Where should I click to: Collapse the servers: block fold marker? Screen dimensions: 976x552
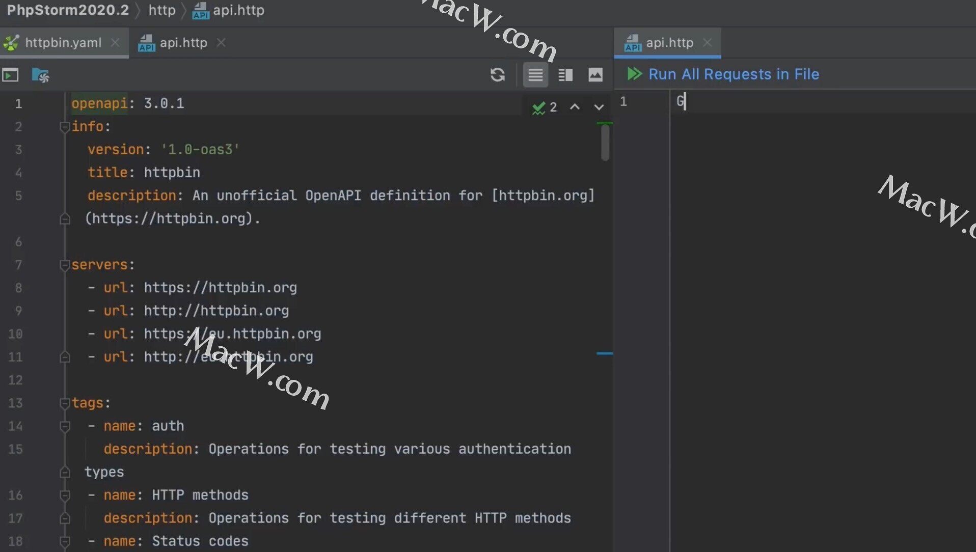tap(65, 265)
